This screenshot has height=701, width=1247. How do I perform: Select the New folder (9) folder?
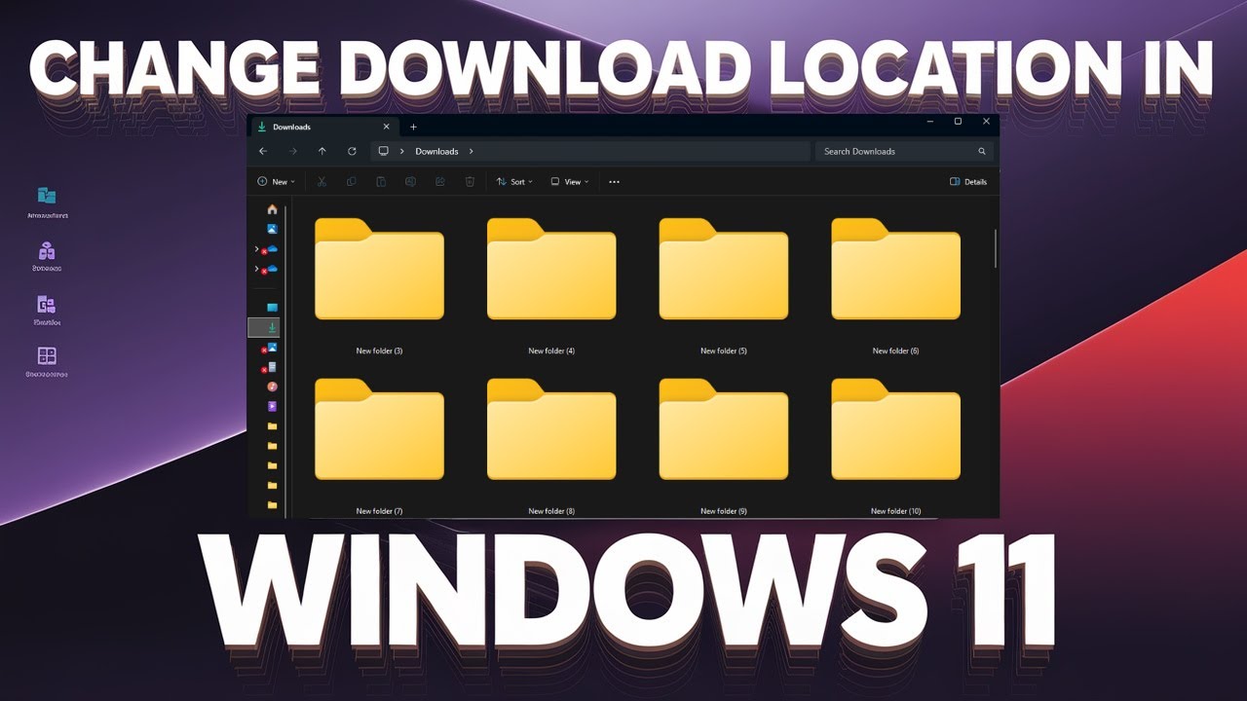724,446
